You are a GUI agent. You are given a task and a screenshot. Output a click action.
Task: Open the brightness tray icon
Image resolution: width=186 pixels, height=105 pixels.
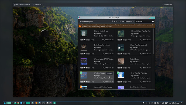tap(152, 103)
